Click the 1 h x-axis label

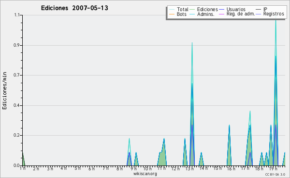[23, 168]
